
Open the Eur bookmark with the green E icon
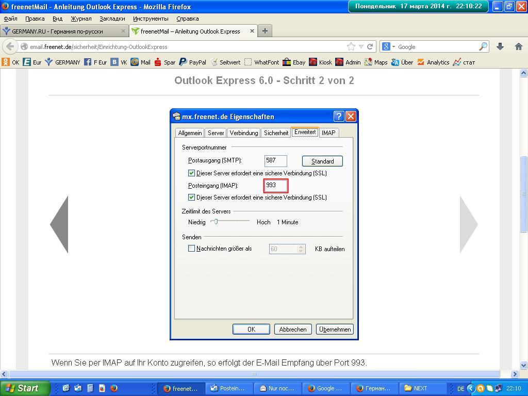pos(32,62)
